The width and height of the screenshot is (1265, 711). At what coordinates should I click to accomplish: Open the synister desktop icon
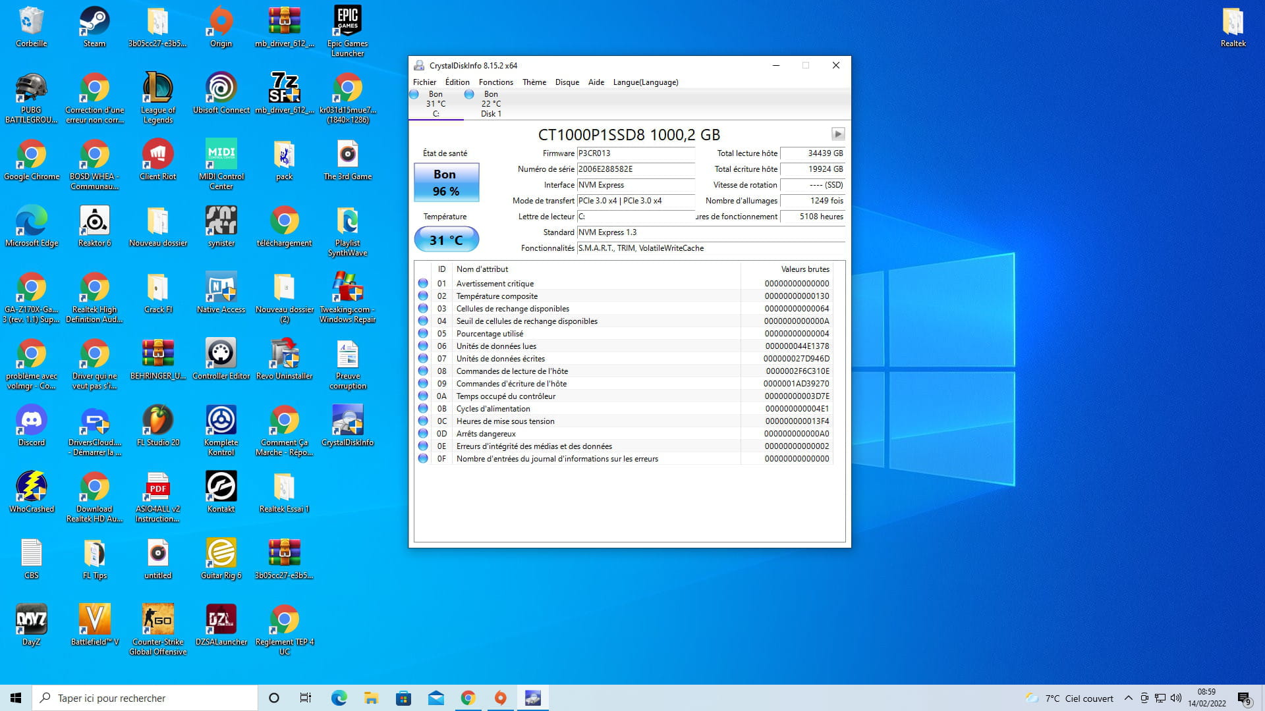[221, 226]
